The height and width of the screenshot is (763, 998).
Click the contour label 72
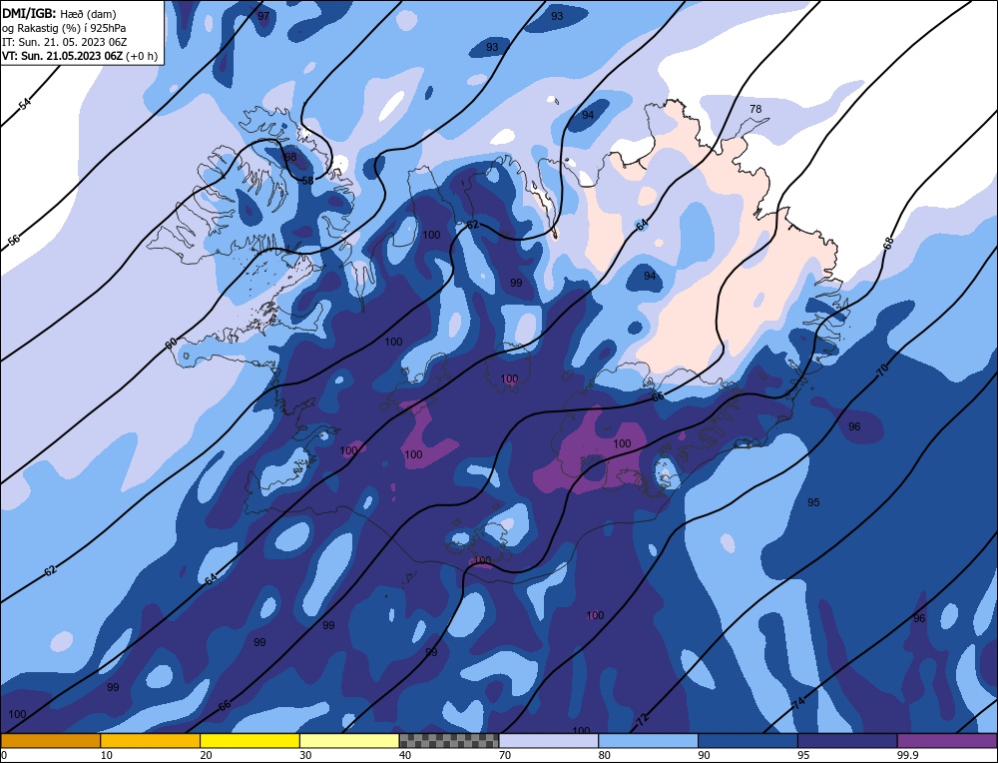click(x=642, y=720)
